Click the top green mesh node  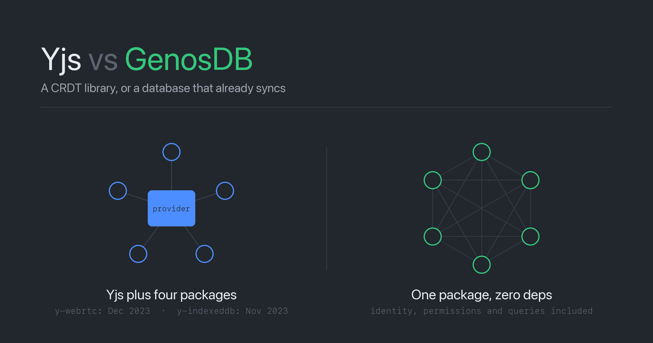(x=482, y=152)
